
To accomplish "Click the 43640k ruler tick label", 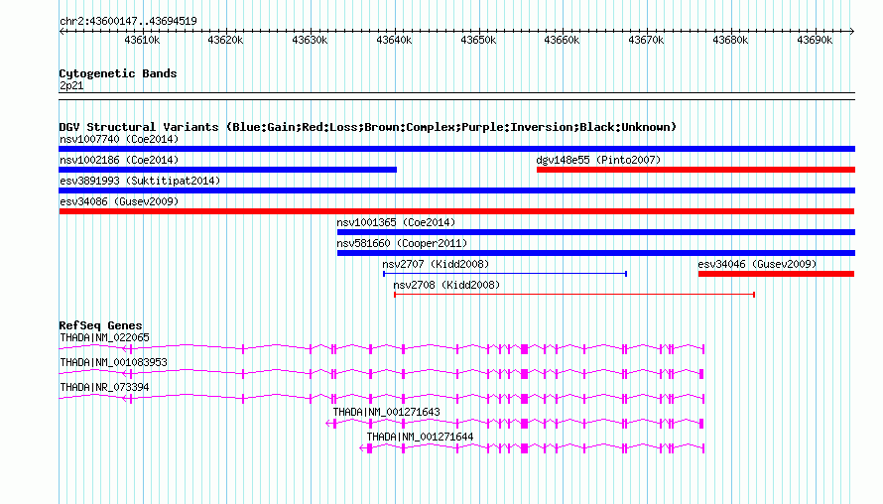I will (394, 41).
